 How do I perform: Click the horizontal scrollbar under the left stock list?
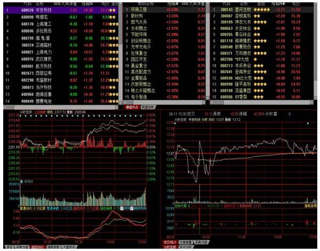click(61, 107)
